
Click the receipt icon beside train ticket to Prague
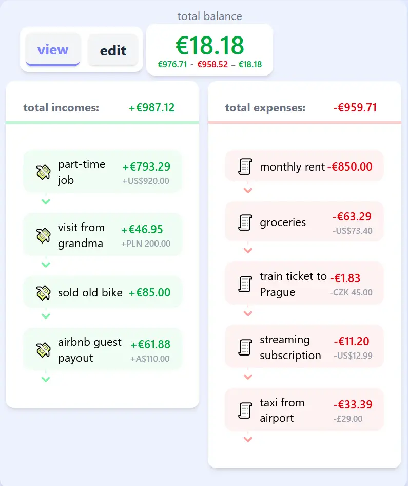(x=245, y=284)
